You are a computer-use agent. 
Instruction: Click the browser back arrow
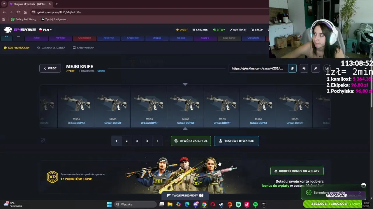[x=4, y=12]
